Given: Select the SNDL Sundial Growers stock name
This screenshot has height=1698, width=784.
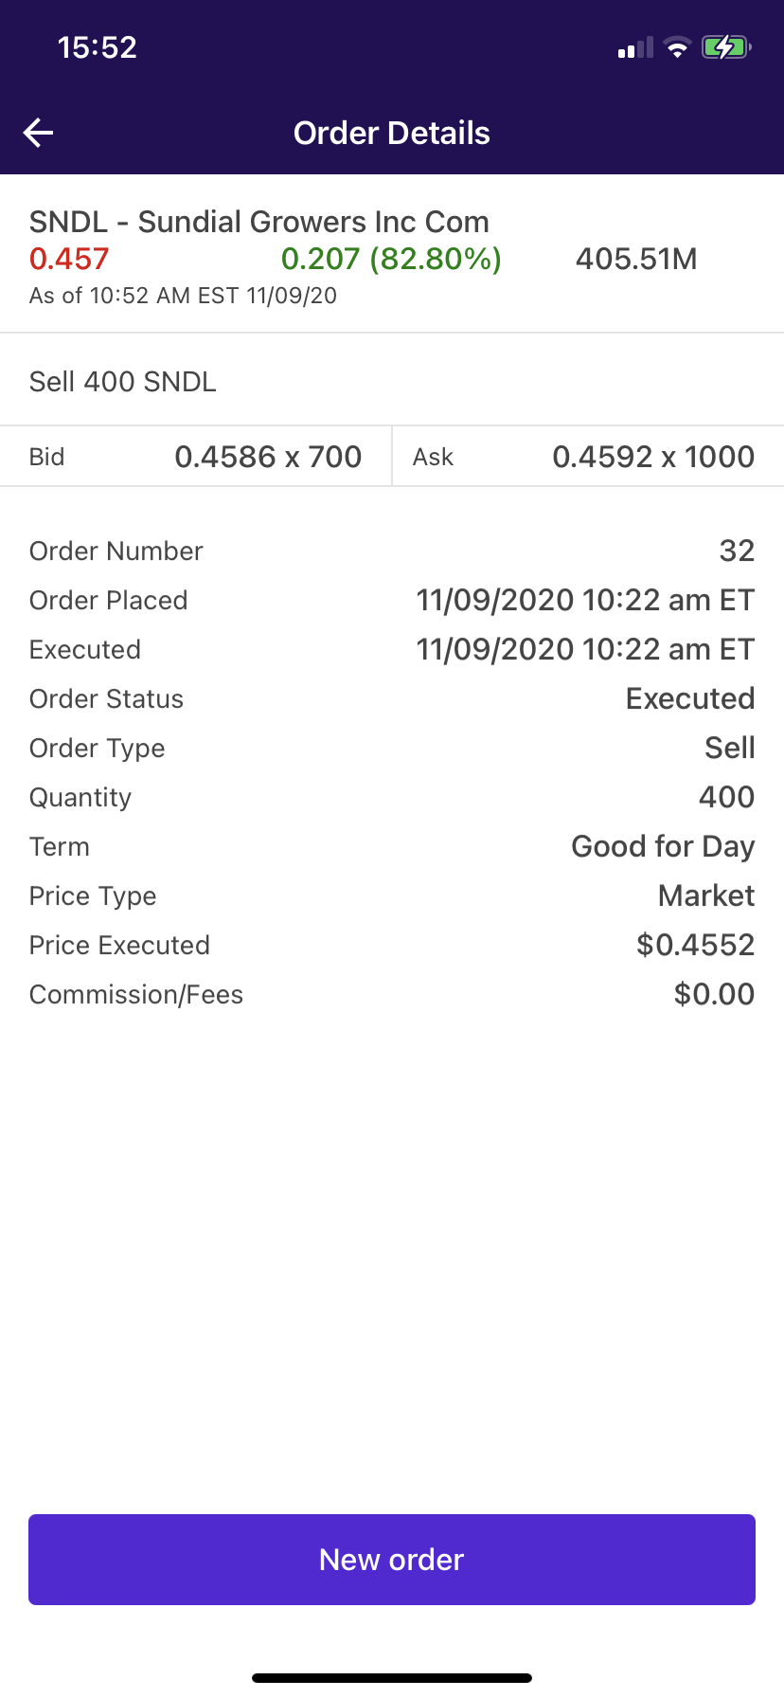Looking at the screenshot, I should coord(259,222).
